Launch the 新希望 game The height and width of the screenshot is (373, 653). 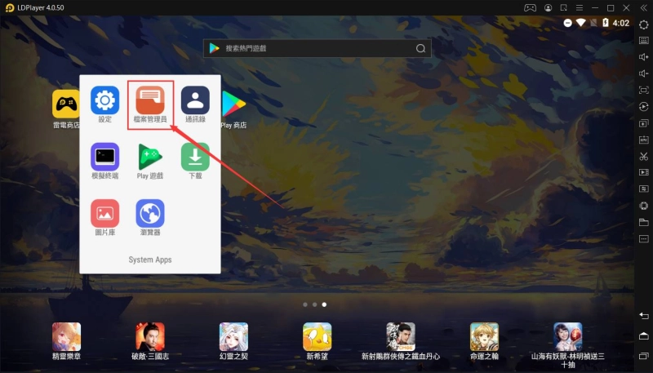click(318, 336)
